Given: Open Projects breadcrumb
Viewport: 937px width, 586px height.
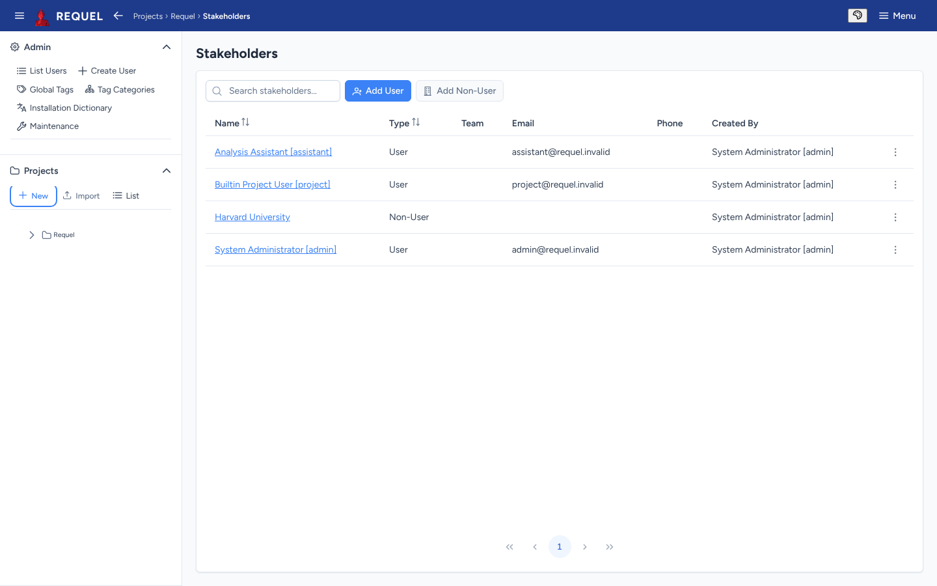Looking at the screenshot, I should click(148, 16).
